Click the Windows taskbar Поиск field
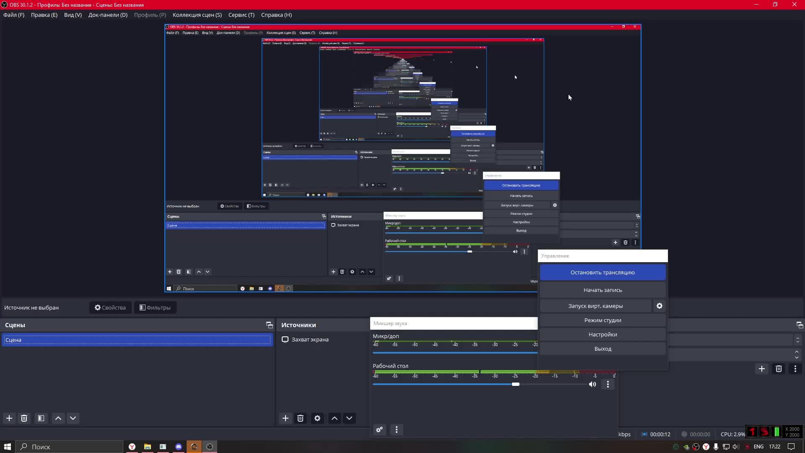The image size is (805, 453). coord(69,447)
